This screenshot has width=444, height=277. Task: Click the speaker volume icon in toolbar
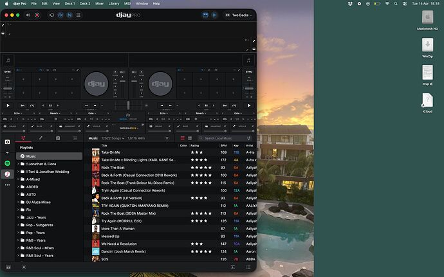28,15
